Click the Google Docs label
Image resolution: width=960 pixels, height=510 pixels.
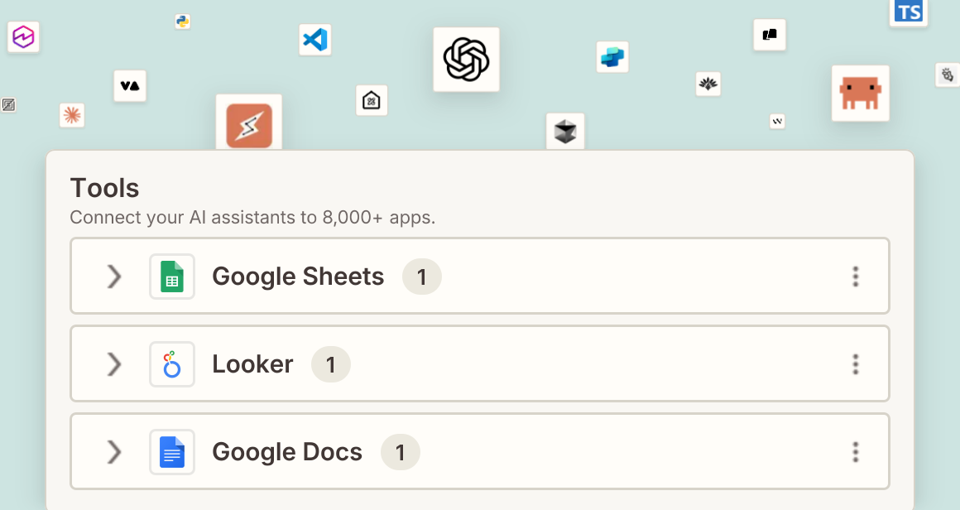(x=287, y=452)
